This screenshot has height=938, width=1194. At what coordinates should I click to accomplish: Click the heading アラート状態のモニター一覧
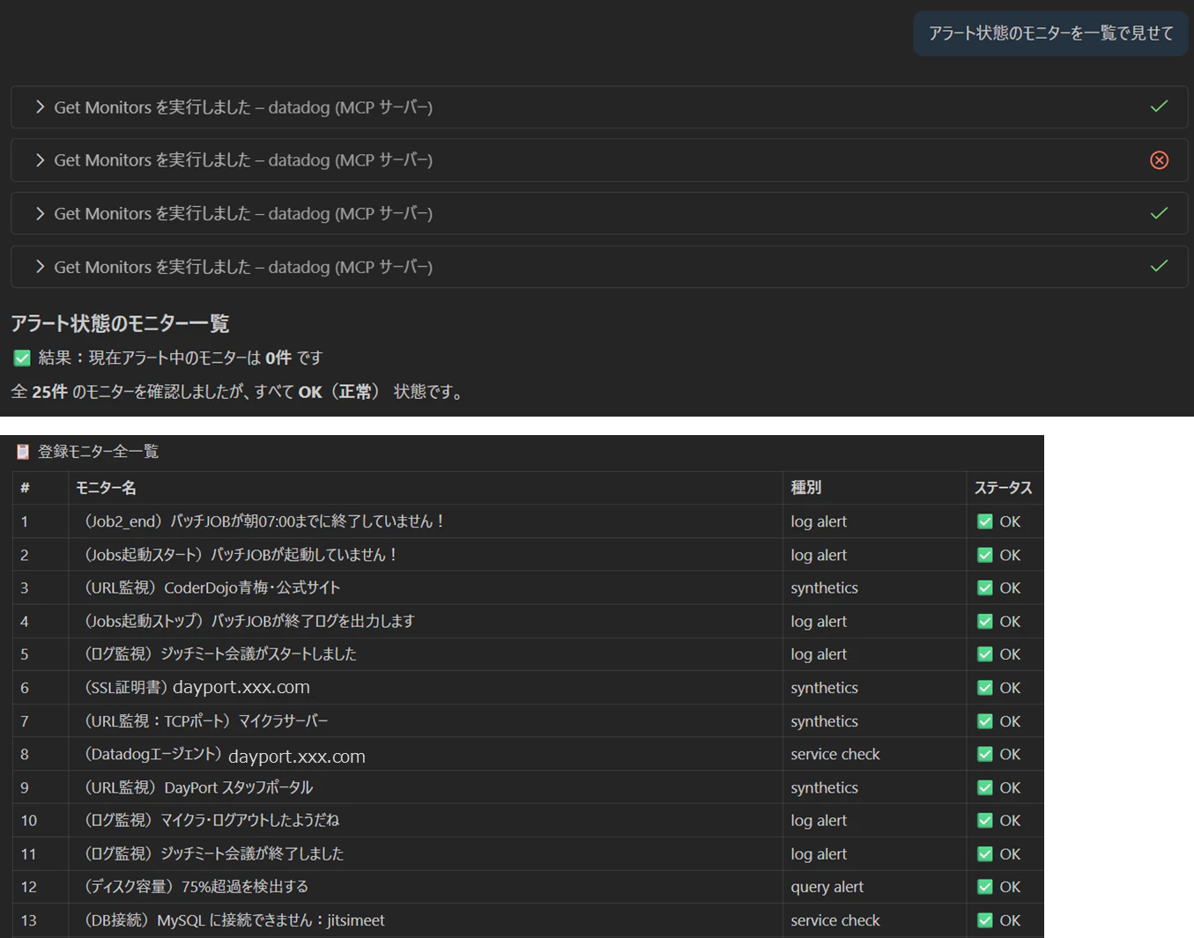120,323
